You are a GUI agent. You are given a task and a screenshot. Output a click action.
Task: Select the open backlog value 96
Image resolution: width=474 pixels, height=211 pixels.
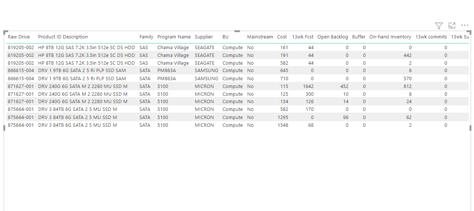coord(346,118)
